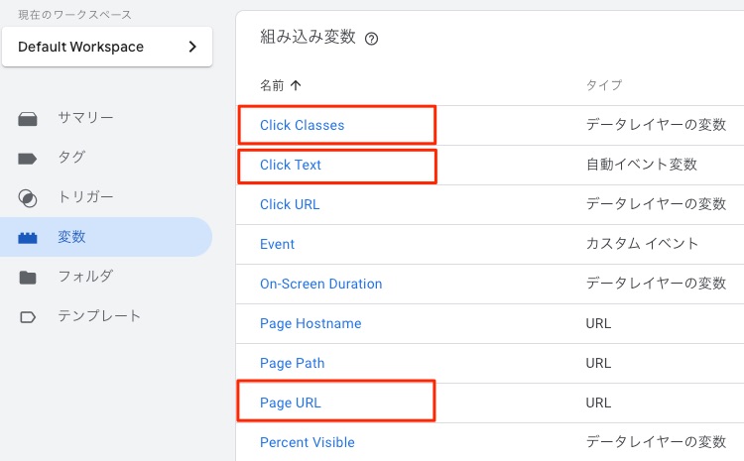The image size is (744, 461).
Task: Open the Page URL variable
Action: pyautogui.click(x=291, y=403)
